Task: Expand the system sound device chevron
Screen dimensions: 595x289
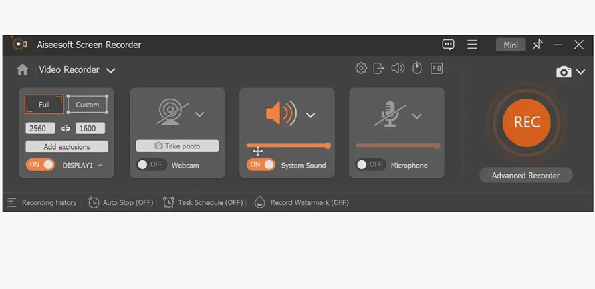Action: (310, 115)
